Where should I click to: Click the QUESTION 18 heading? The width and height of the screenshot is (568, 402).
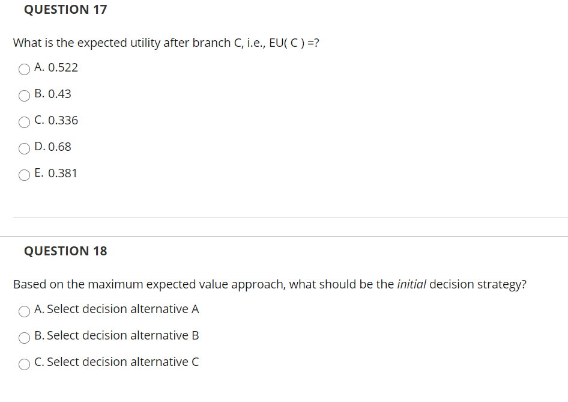click(x=65, y=251)
